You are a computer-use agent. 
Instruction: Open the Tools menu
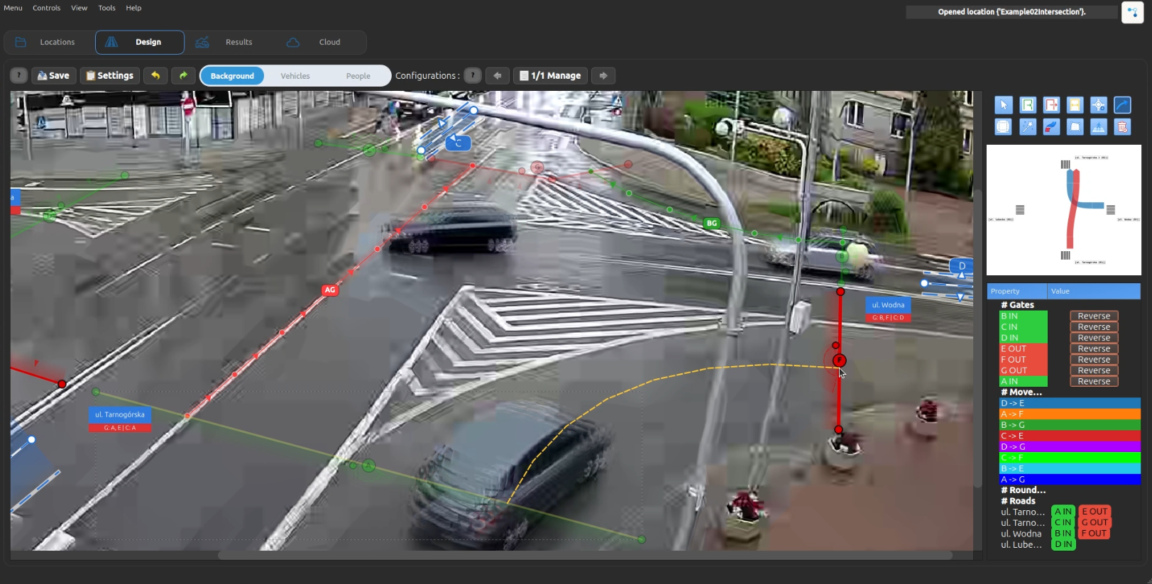tap(106, 8)
